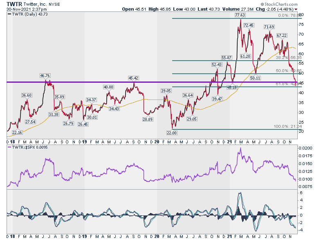Image resolution: width=319 pixels, height=240 pixels.
Task: Click the TWTR (Daily) 43.73 legend
Action: click(27, 14)
